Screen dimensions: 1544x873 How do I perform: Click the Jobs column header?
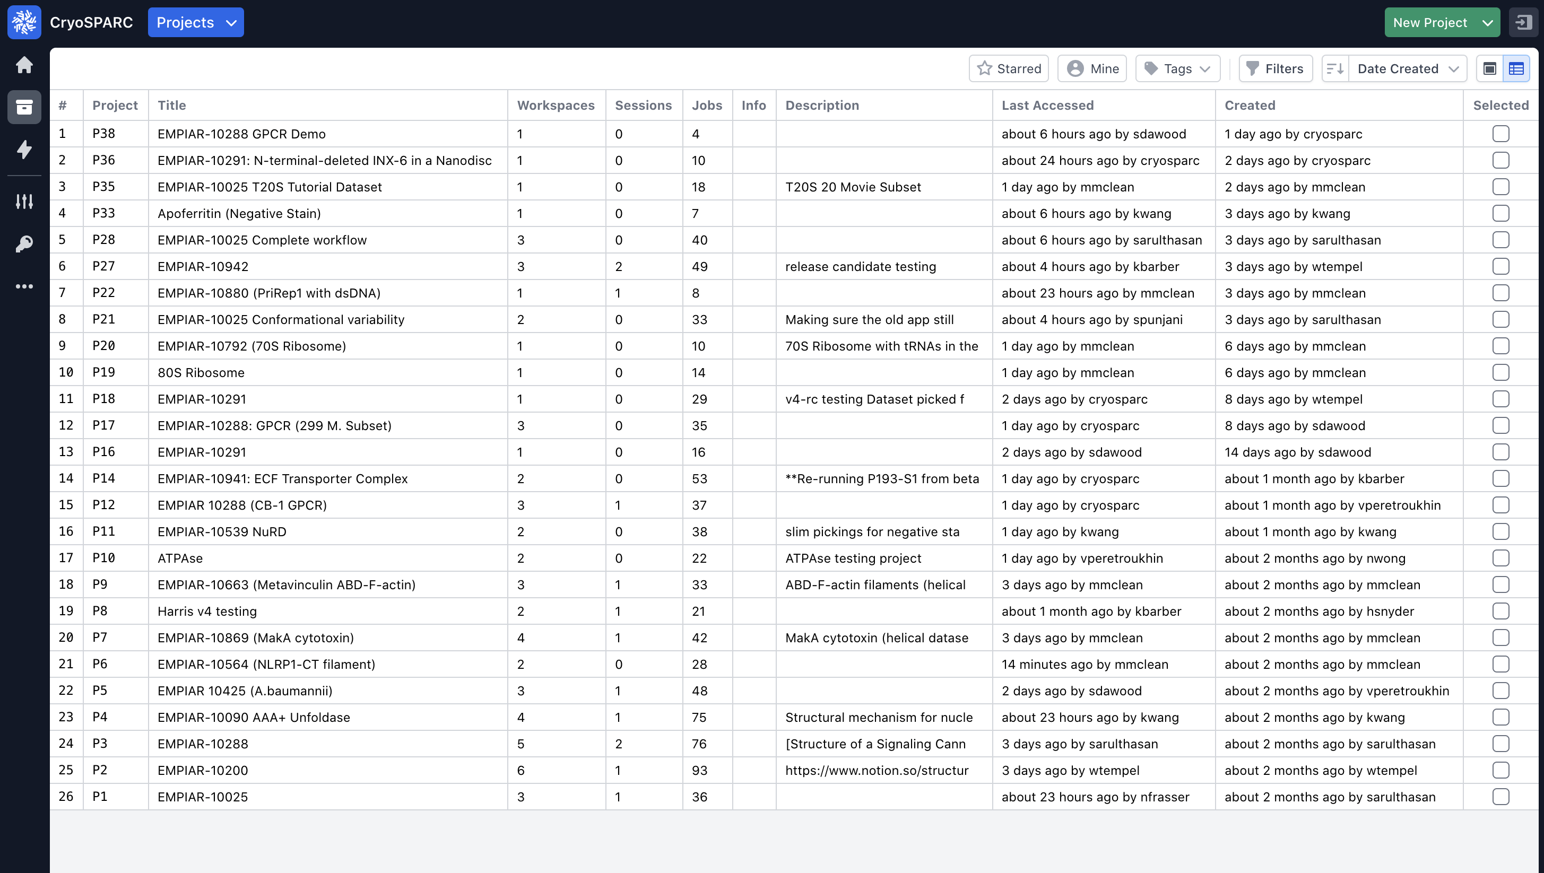[x=707, y=106]
